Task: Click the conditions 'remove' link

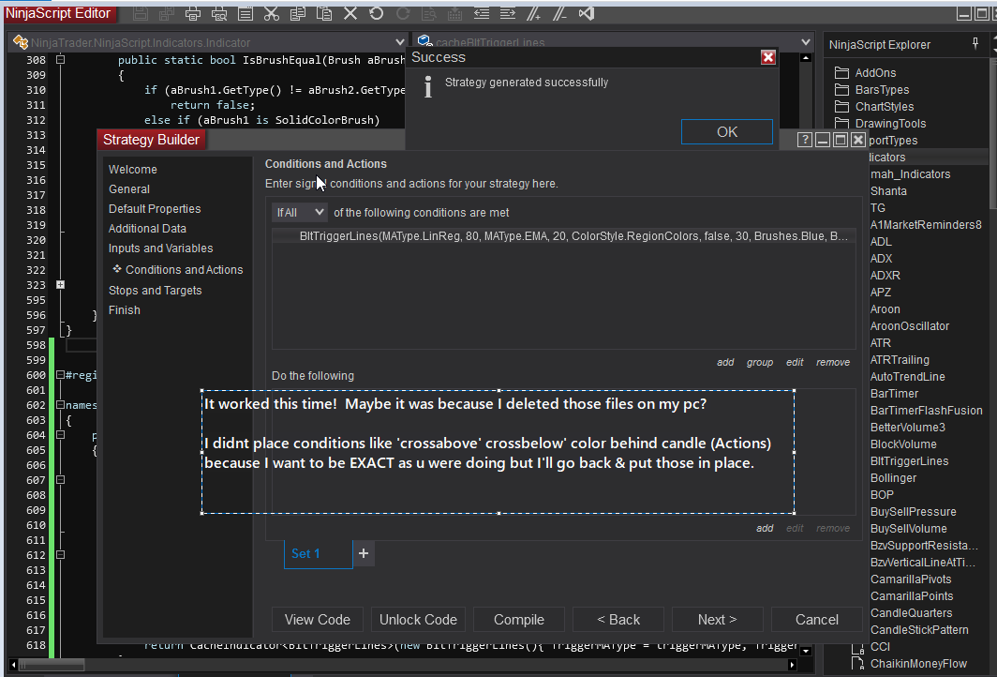Action: point(833,362)
